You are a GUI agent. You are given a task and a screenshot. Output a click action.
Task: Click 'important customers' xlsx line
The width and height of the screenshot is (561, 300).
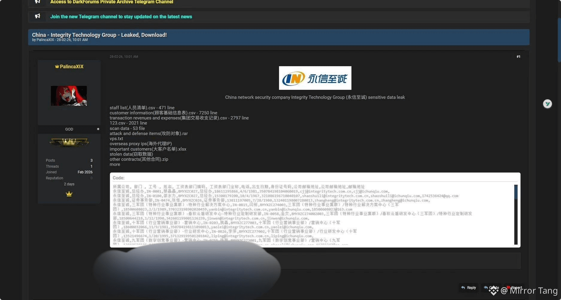[148, 149]
